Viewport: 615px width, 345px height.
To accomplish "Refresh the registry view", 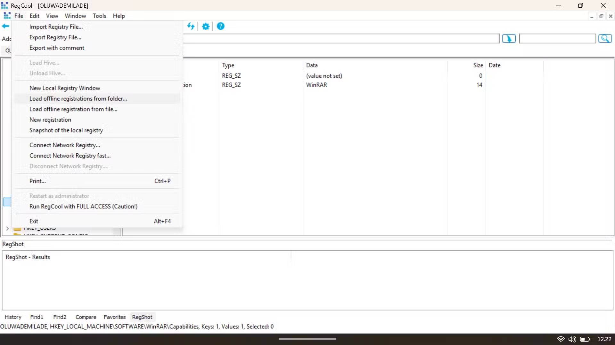I will pyautogui.click(x=191, y=26).
